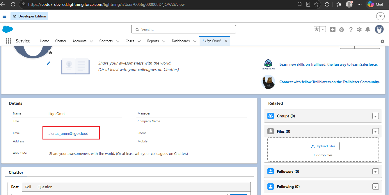Click the Trailhead logo
Image resolution: width=389 pixels, height=195 pixels.
coord(268,65)
